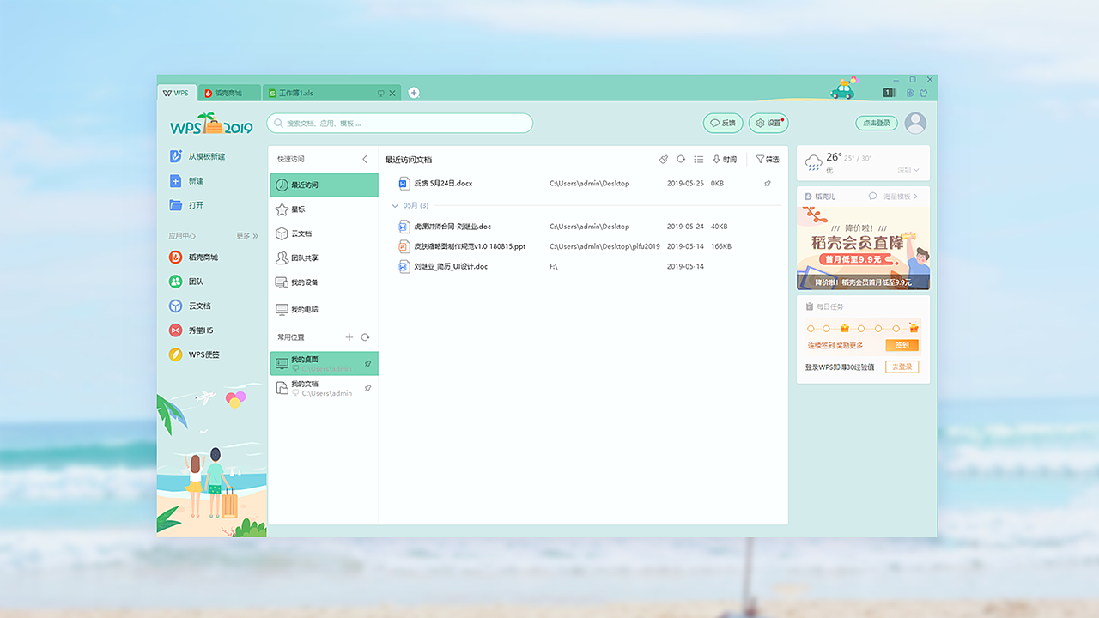Image resolution: width=1099 pixels, height=618 pixels.
Task: Add a new tab with plus button
Action: pyautogui.click(x=414, y=93)
